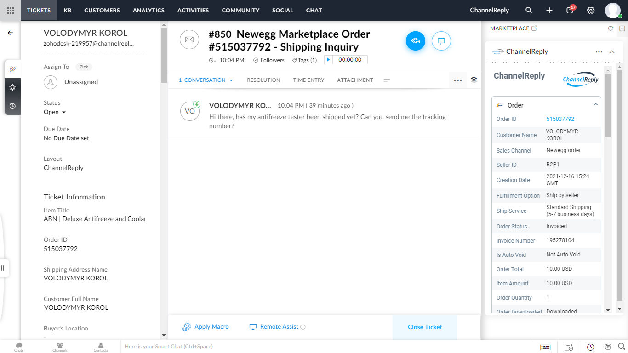
Task: Open the three-dot conversation menu
Action: pos(457,80)
